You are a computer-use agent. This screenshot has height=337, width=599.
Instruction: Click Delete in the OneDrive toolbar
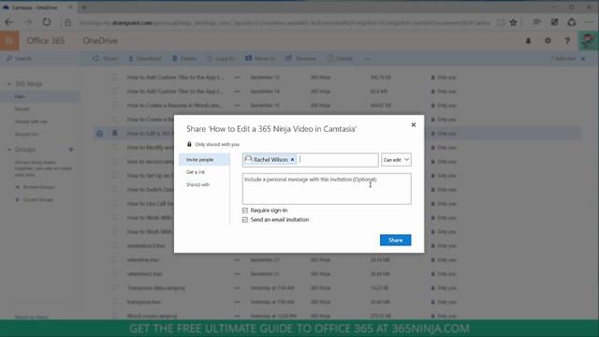coord(184,58)
